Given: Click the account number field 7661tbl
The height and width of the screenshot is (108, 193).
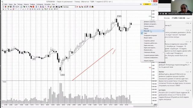Looking at the screenshot, I should click(x=68, y=7).
